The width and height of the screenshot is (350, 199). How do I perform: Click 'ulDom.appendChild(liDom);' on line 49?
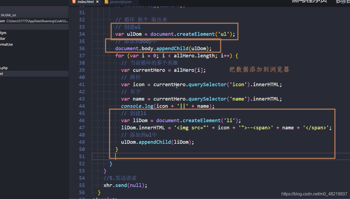[158, 142]
